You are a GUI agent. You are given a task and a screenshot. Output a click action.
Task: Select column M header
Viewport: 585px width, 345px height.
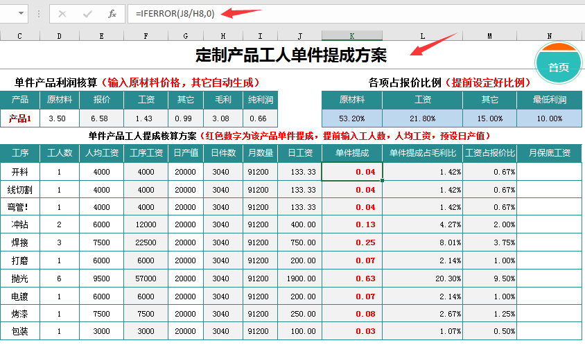point(489,36)
